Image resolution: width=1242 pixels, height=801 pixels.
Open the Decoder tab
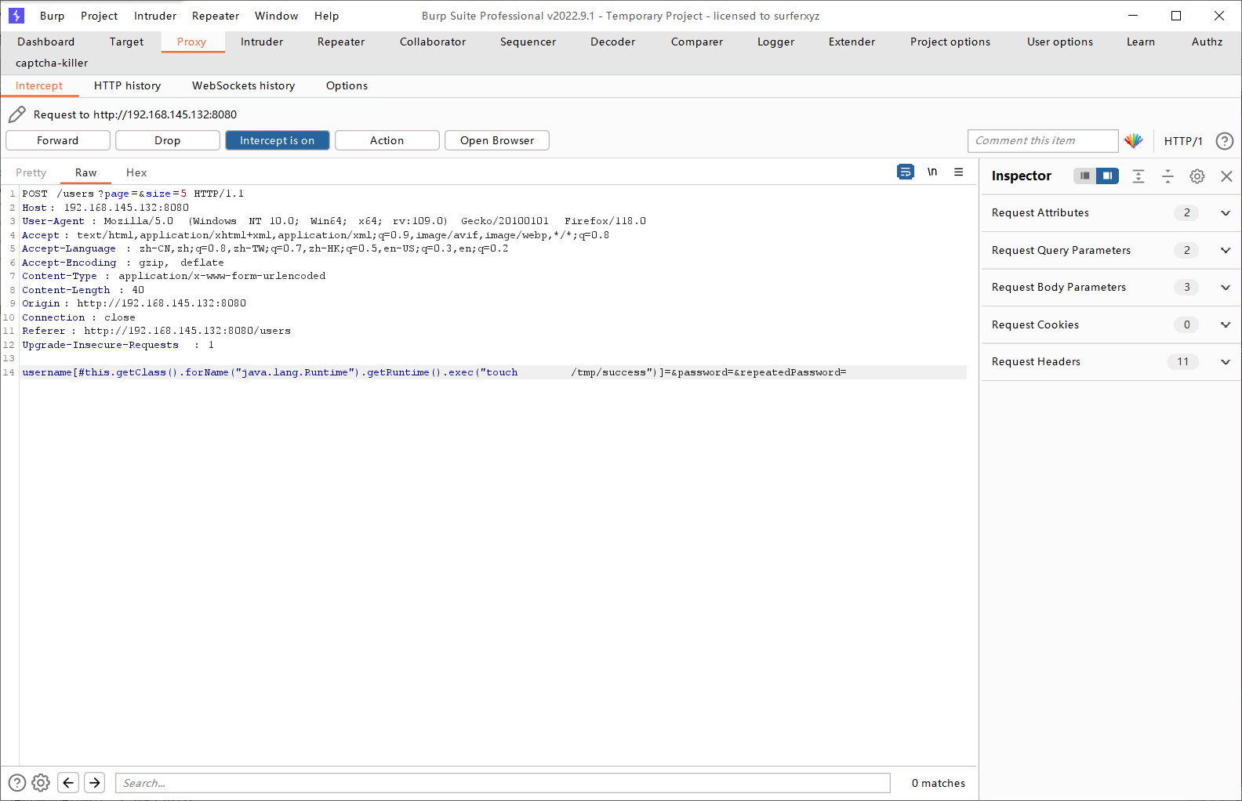(613, 42)
